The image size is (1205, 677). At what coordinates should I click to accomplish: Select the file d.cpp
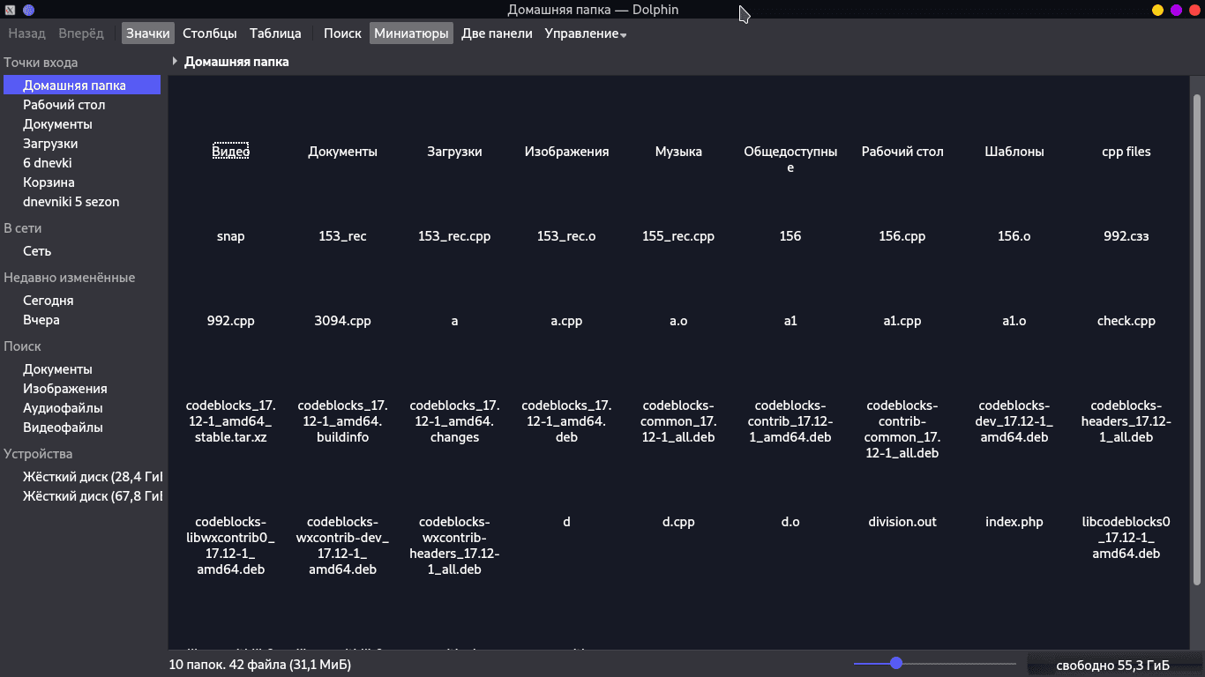[x=678, y=522]
